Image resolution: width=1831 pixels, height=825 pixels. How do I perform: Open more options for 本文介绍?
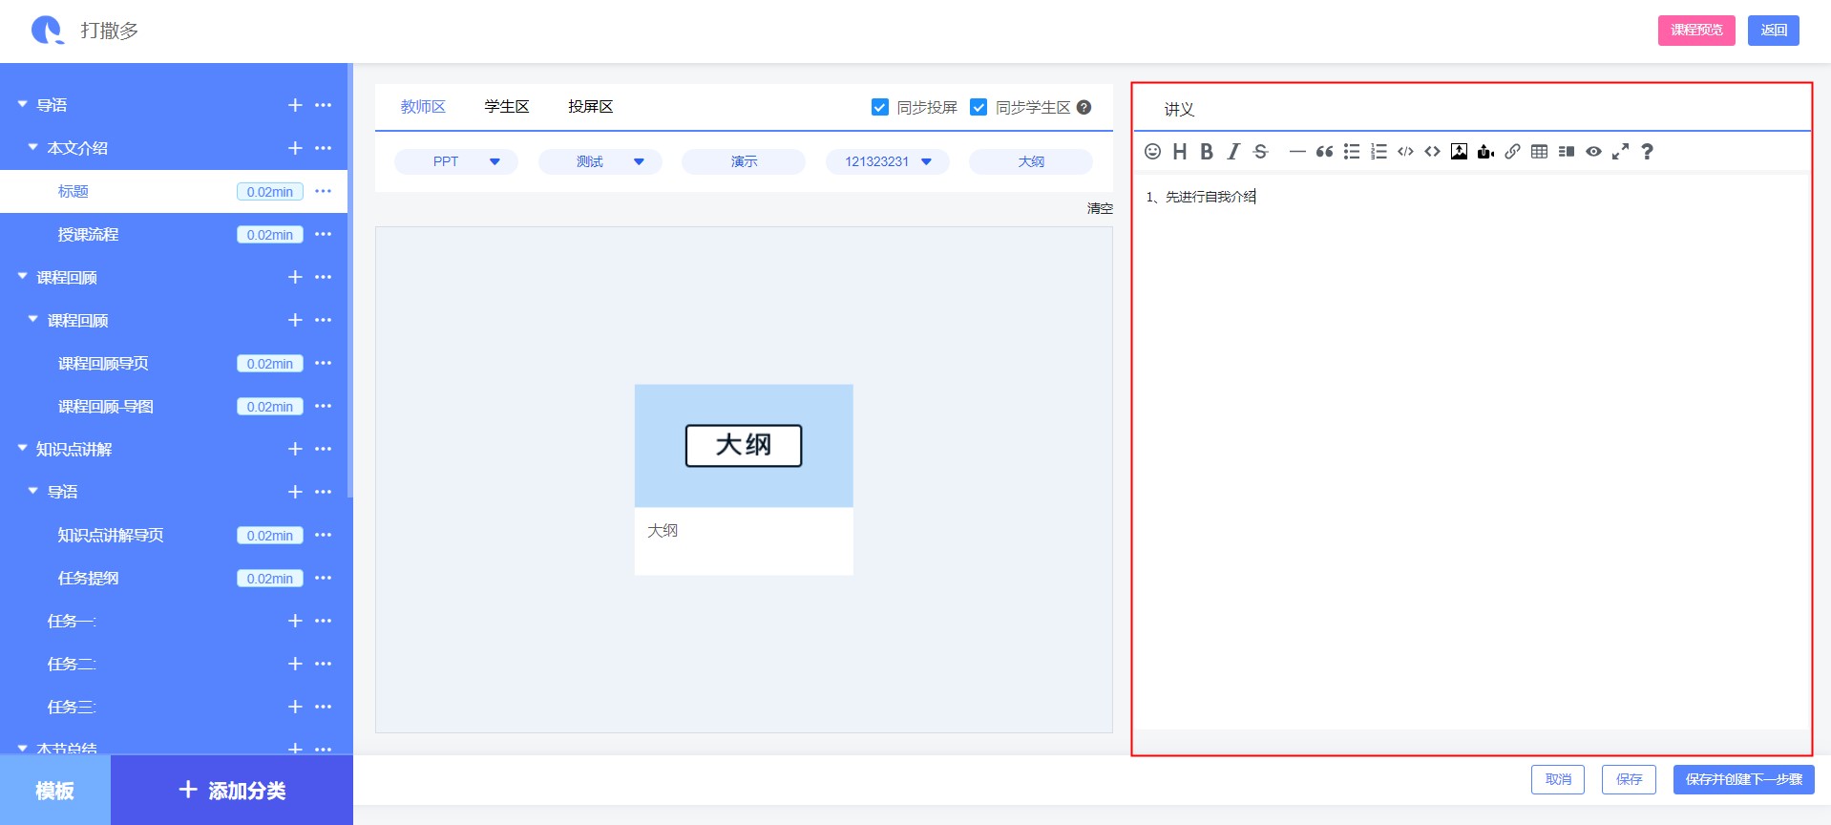pyautogui.click(x=324, y=148)
